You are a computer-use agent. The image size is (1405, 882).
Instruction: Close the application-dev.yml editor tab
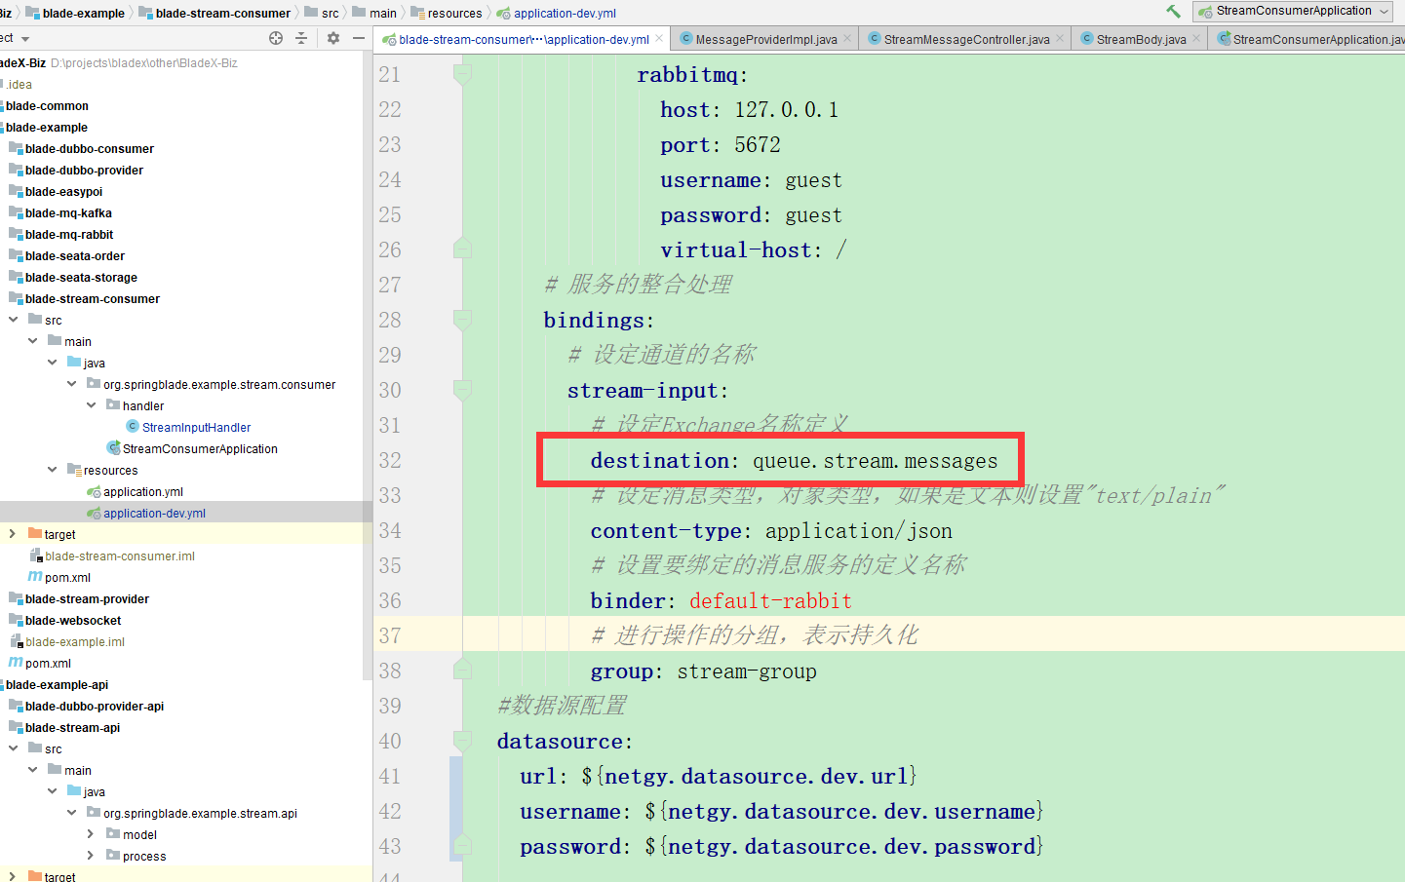660,39
